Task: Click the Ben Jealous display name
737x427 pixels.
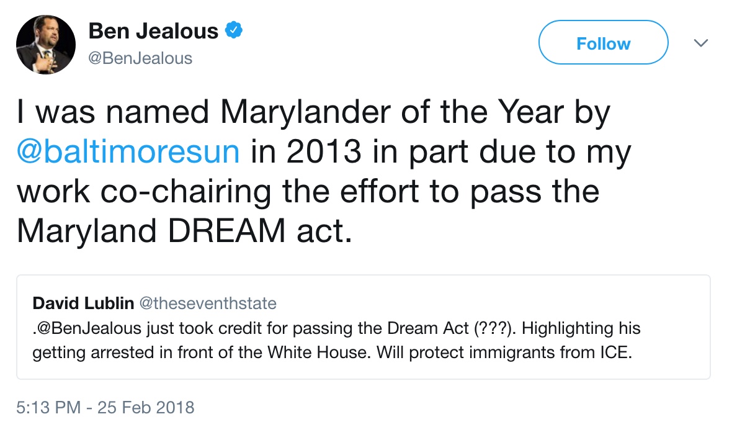Action: [153, 31]
